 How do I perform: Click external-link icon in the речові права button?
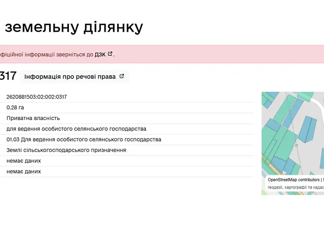tap(122, 76)
